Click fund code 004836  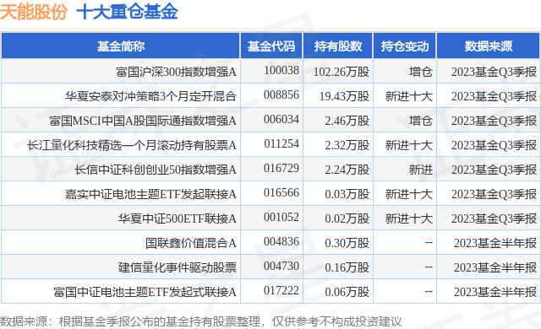tap(281, 241)
